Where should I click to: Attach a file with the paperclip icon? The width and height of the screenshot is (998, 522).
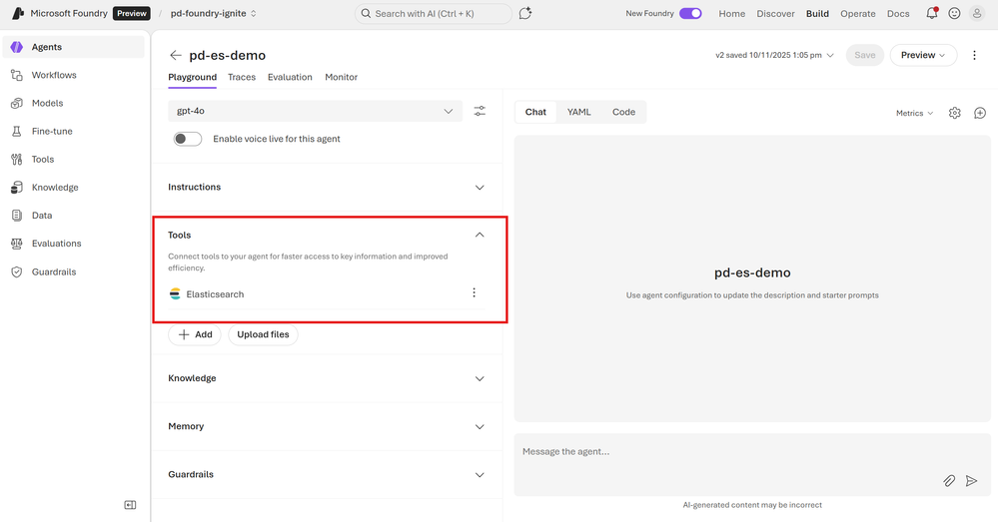[949, 481]
